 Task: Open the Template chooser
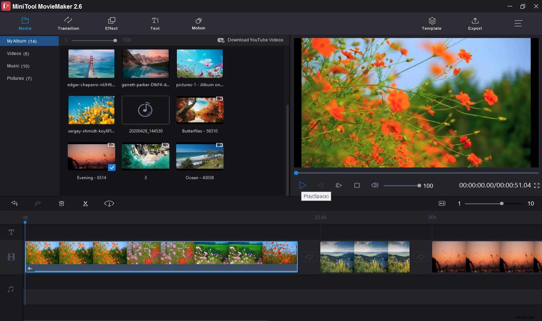pos(431,23)
